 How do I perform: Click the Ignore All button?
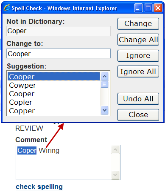(138, 72)
